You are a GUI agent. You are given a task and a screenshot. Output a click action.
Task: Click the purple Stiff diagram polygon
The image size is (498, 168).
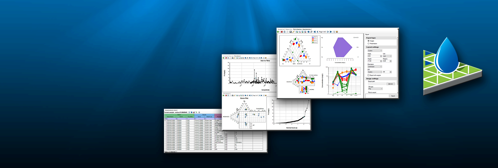pos(342,47)
